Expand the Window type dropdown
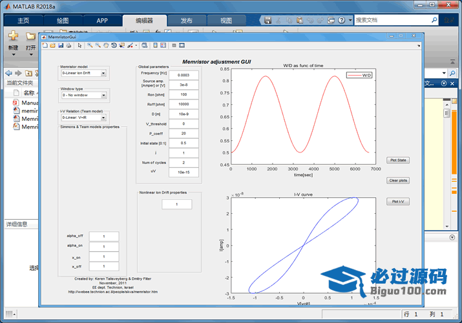Screen dimensions: 462x323 pos(84,95)
